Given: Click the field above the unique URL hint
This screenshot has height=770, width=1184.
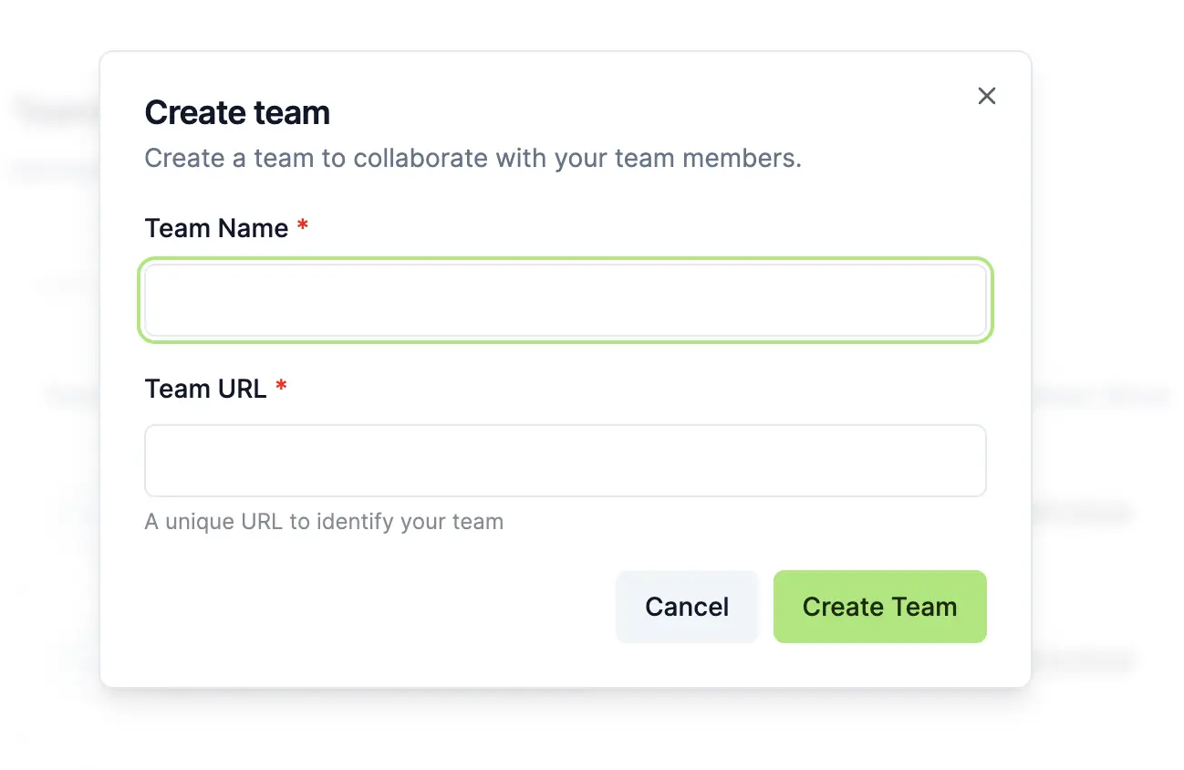Looking at the screenshot, I should tap(565, 461).
